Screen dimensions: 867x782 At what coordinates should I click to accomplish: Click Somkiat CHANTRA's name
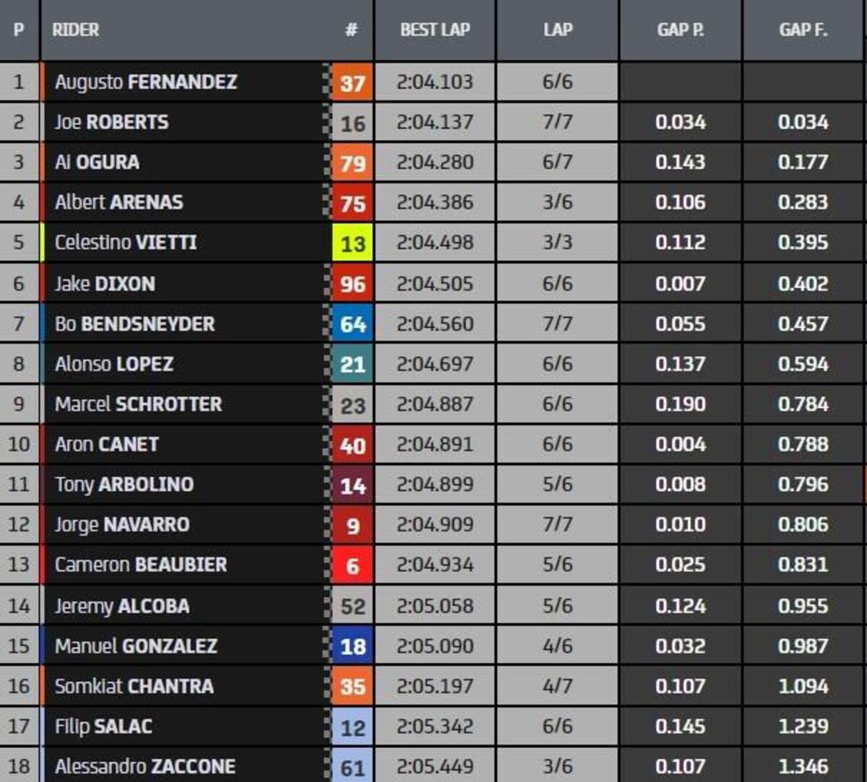pyautogui.click(x=134, y=686)
